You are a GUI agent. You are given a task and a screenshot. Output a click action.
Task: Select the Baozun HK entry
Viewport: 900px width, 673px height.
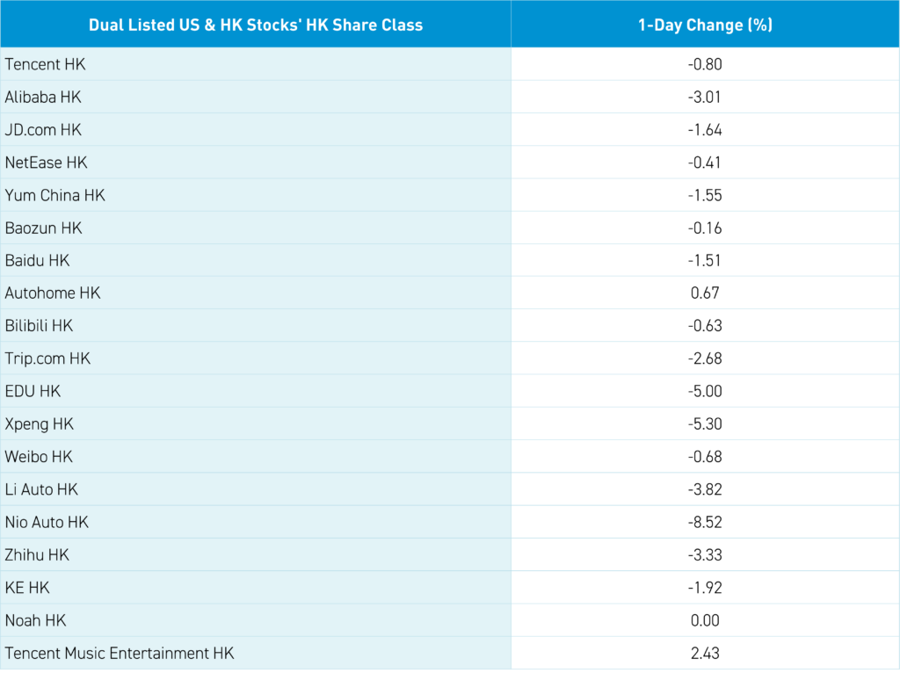click(44, 228)
